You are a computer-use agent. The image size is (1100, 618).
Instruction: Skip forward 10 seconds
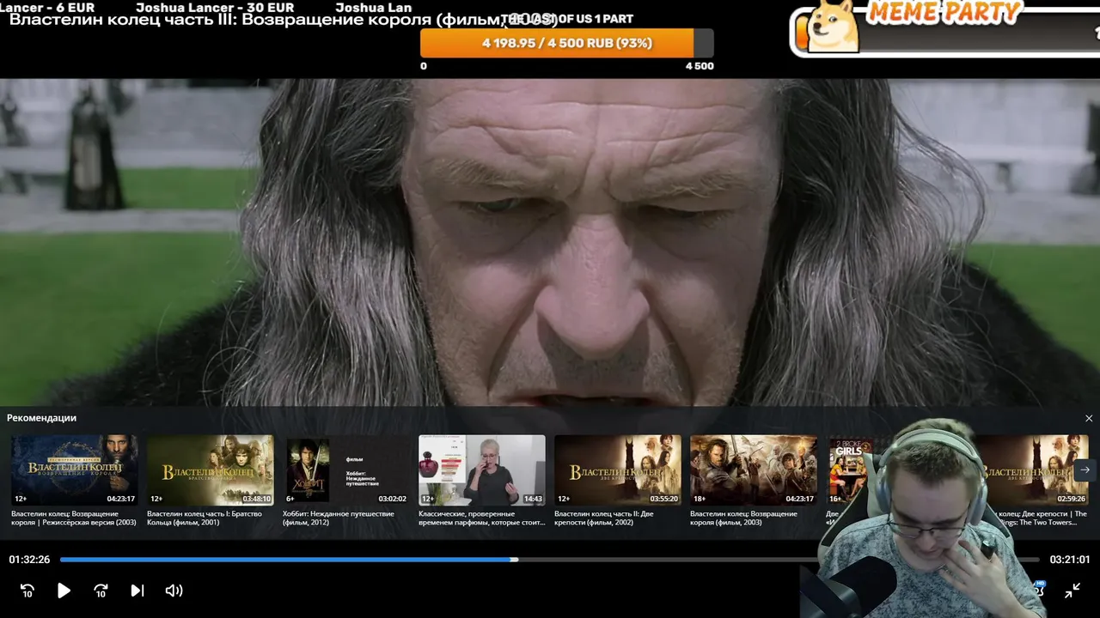point(101,591)
